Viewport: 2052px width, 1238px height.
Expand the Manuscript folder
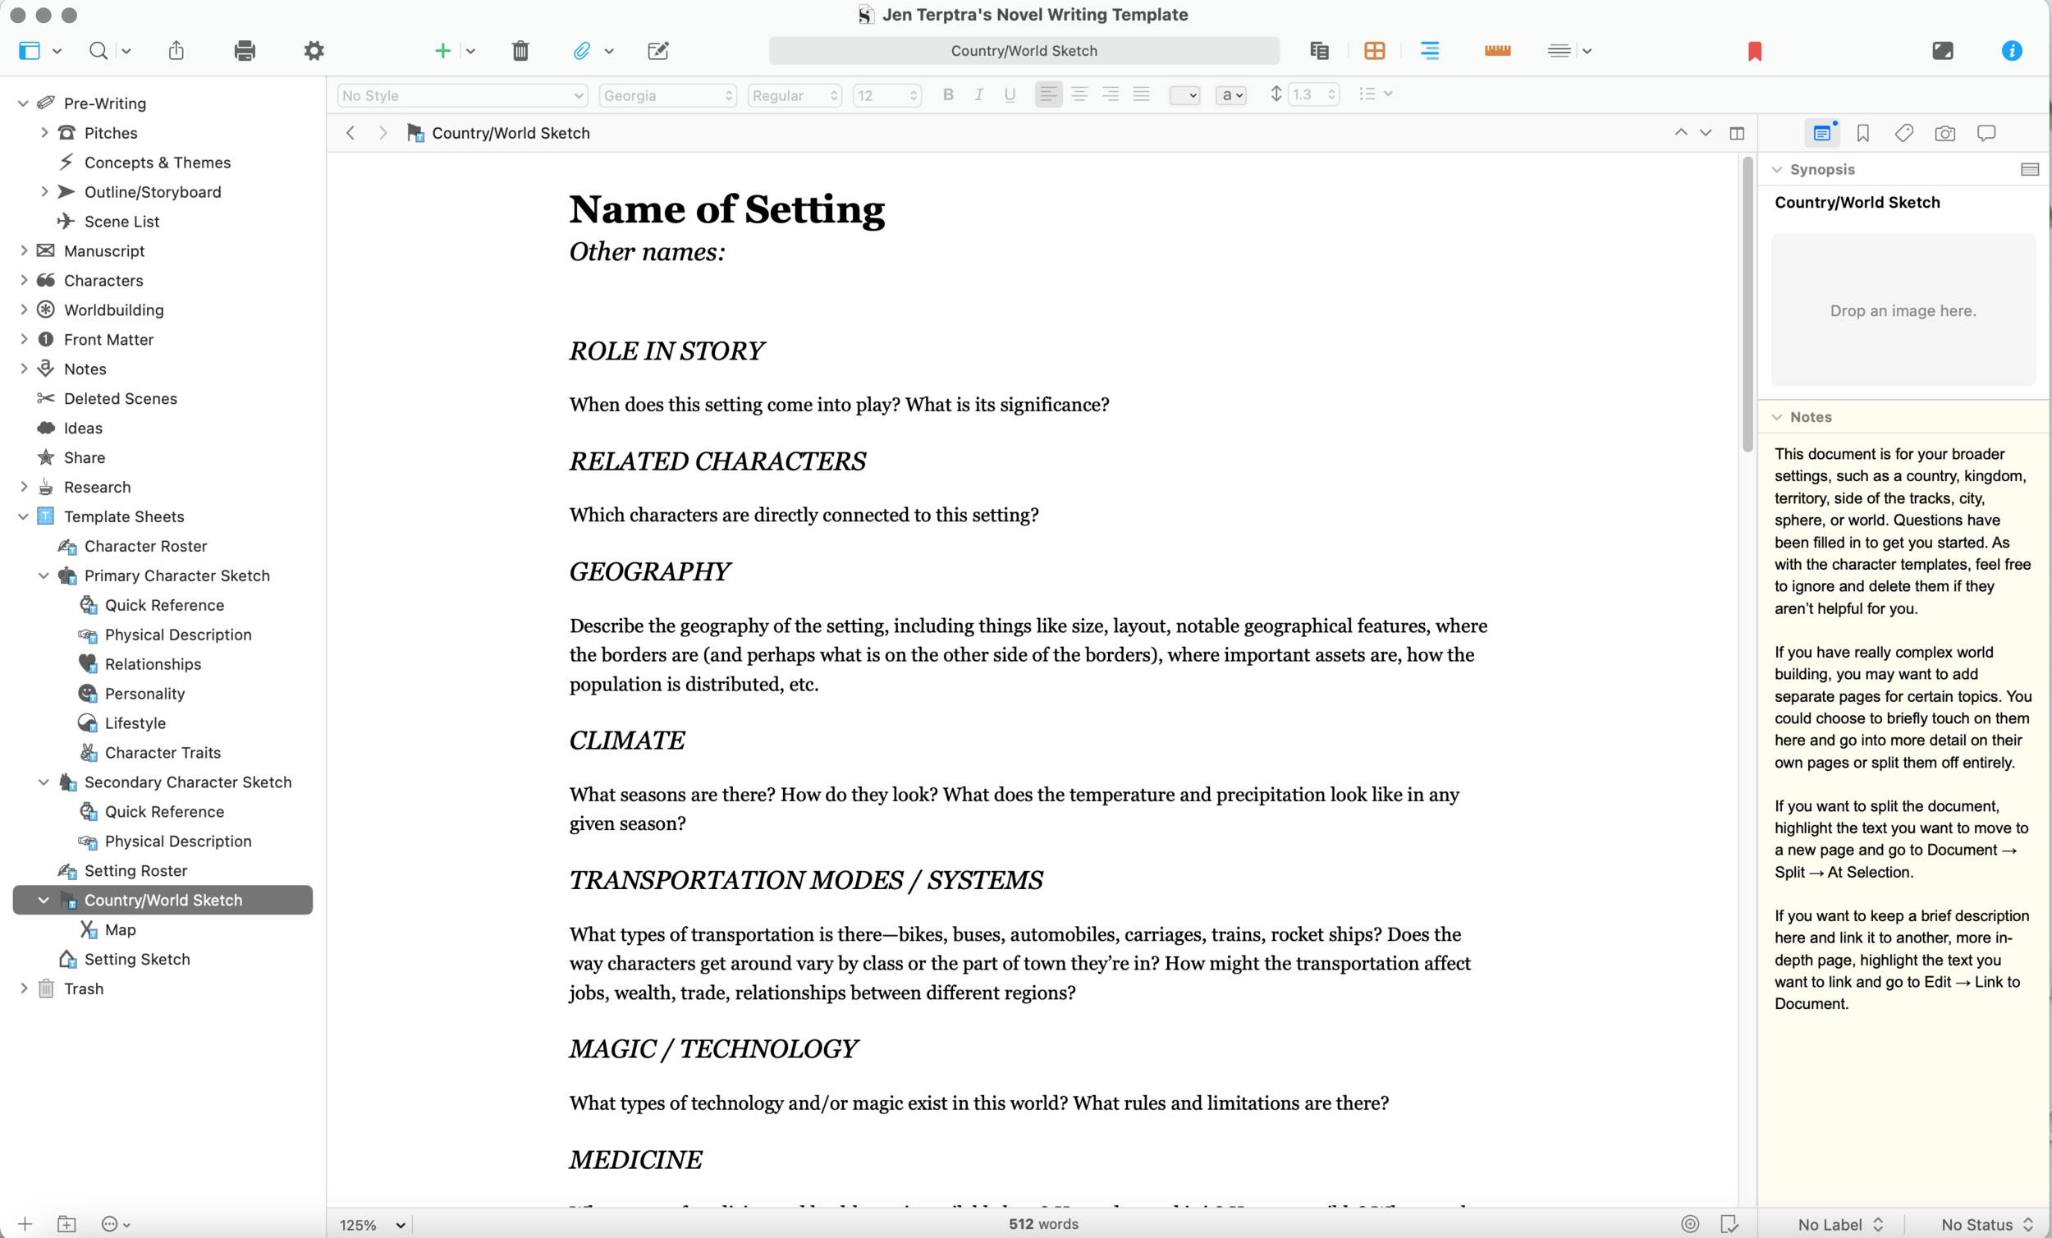(23, 250)
